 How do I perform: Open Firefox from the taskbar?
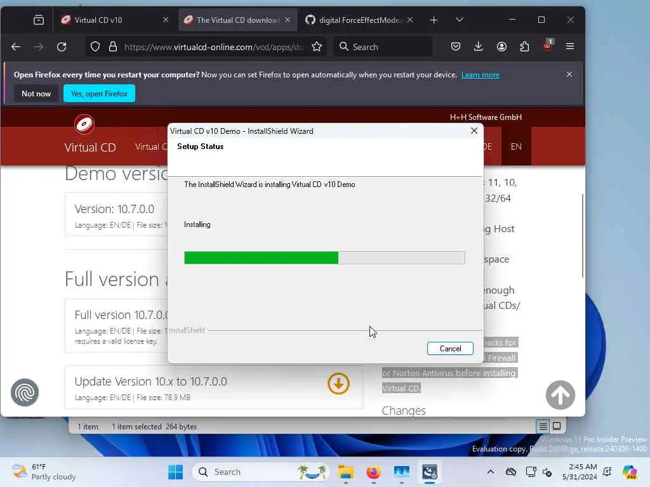pyautogui.click(x=373, y=472)
